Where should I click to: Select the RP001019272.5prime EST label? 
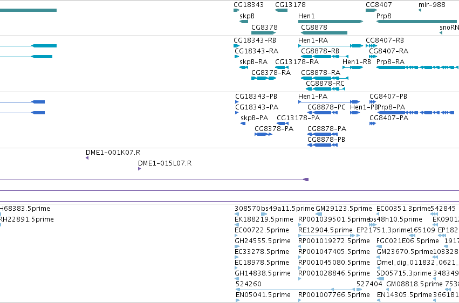pos(334,242)
